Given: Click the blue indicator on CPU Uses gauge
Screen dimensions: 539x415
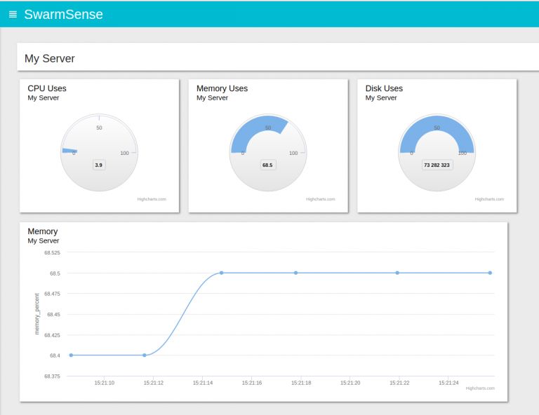Looking at the screenshot, I should (69, 151).
